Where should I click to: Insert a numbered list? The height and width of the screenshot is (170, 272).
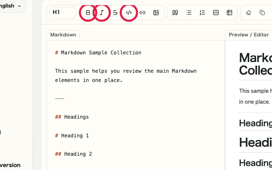tap(202, 13)
